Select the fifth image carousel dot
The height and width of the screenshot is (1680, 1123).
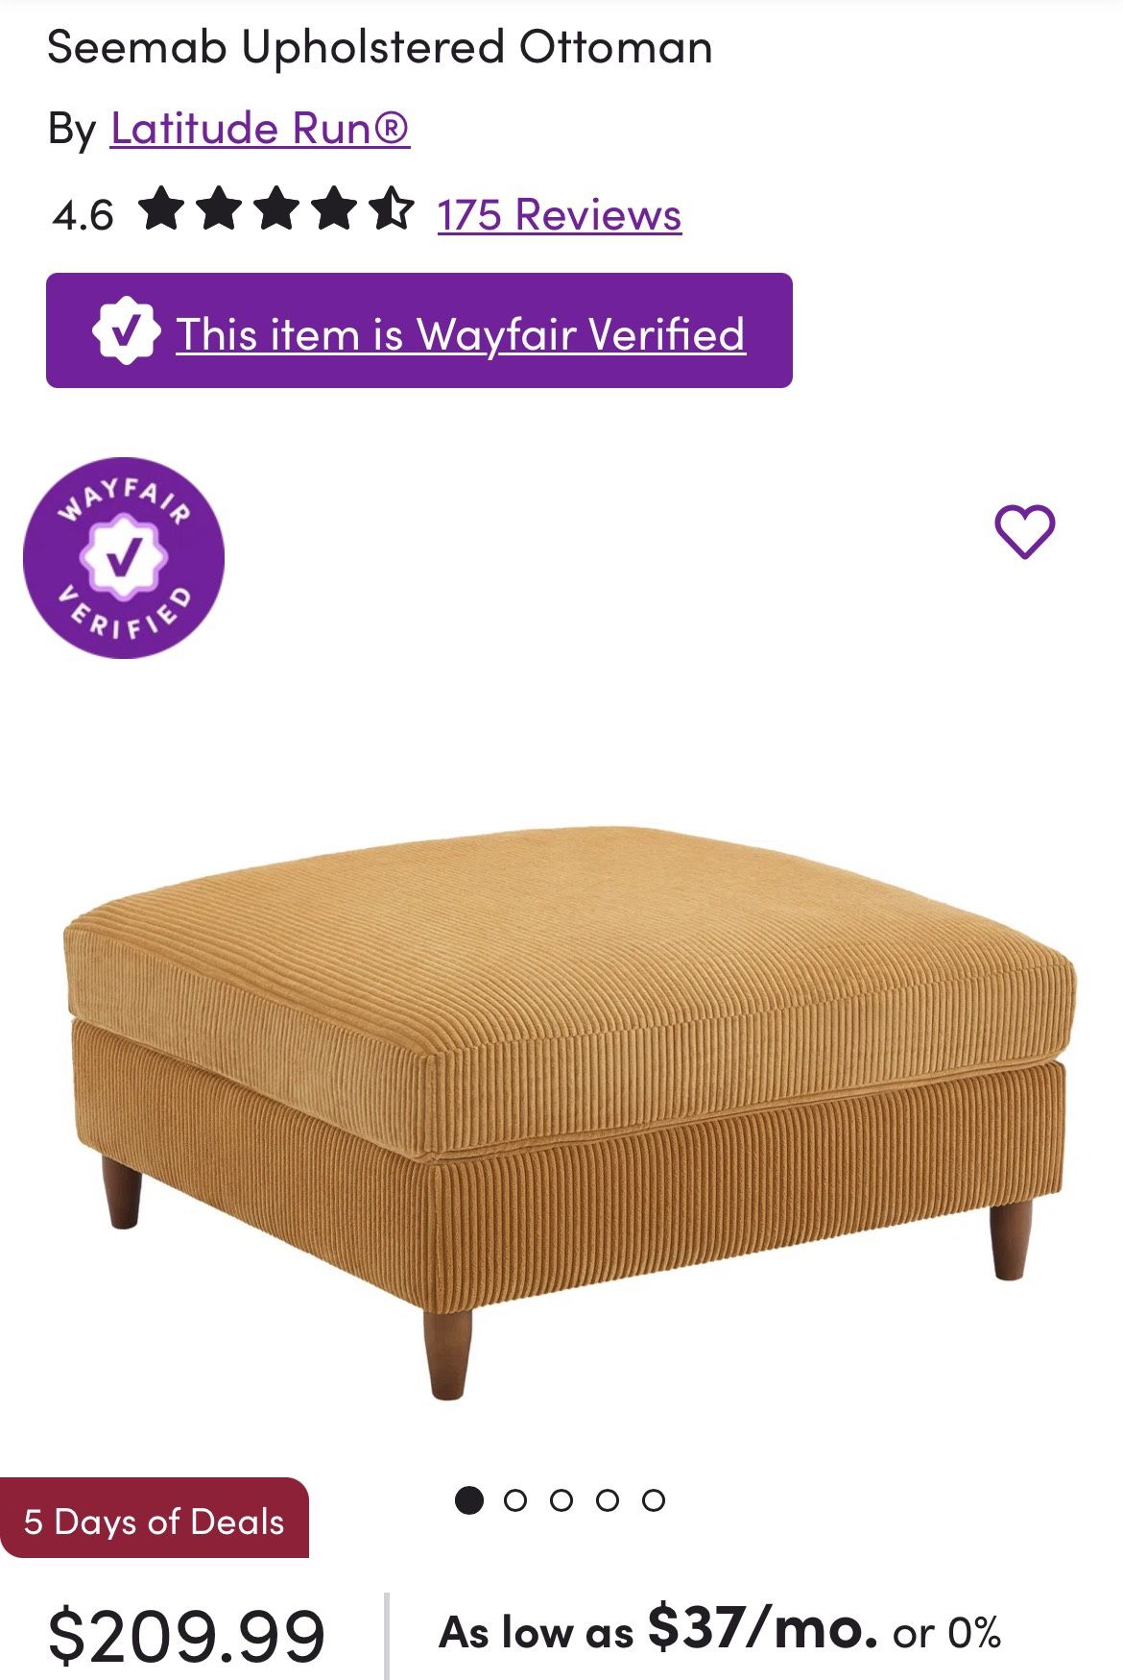[654, 1499]
